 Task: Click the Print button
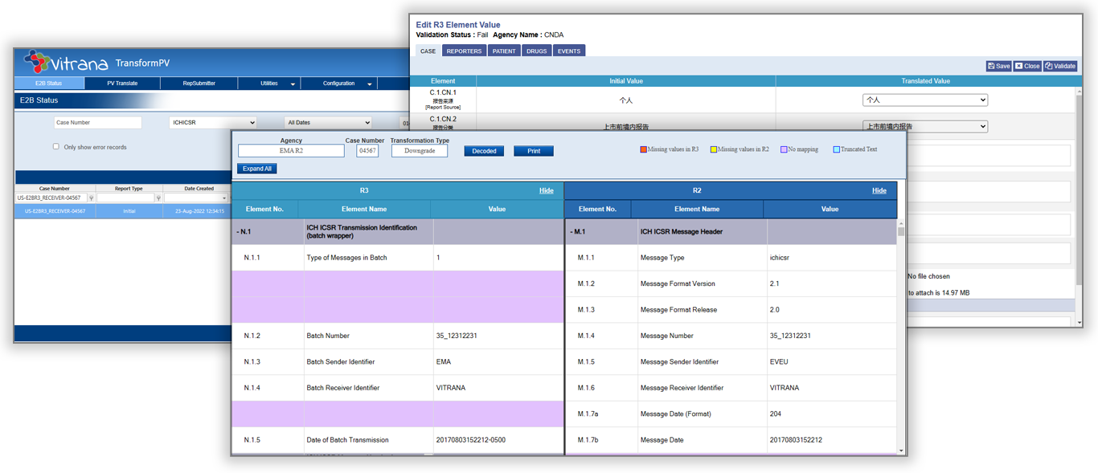coord(534,151)
